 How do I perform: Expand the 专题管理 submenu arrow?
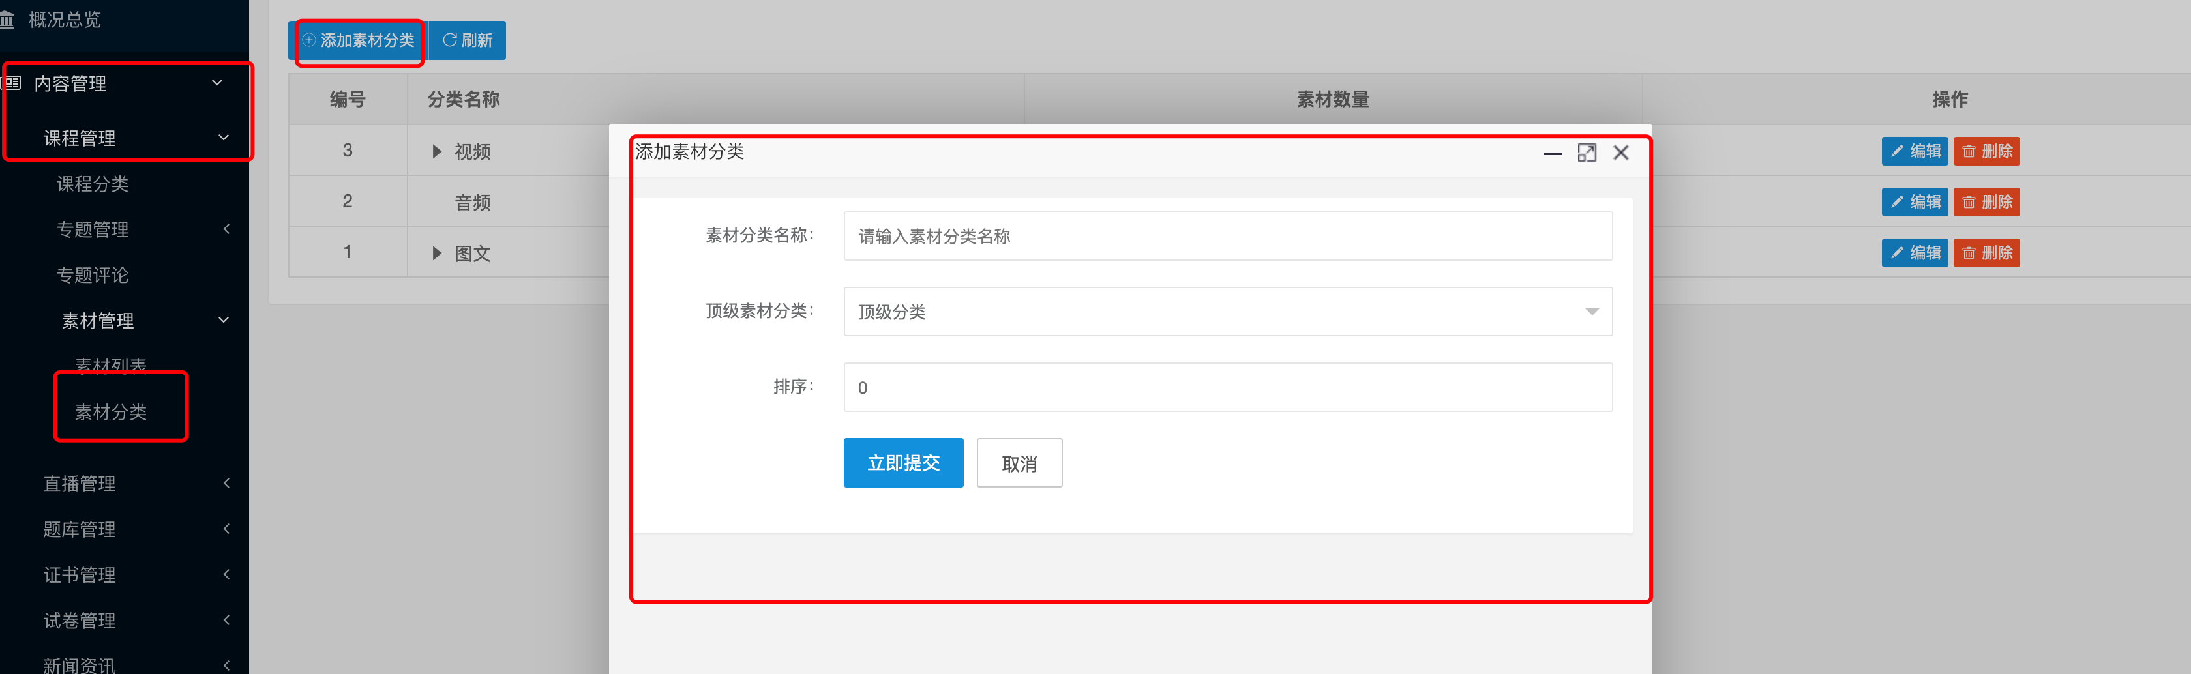226,229
